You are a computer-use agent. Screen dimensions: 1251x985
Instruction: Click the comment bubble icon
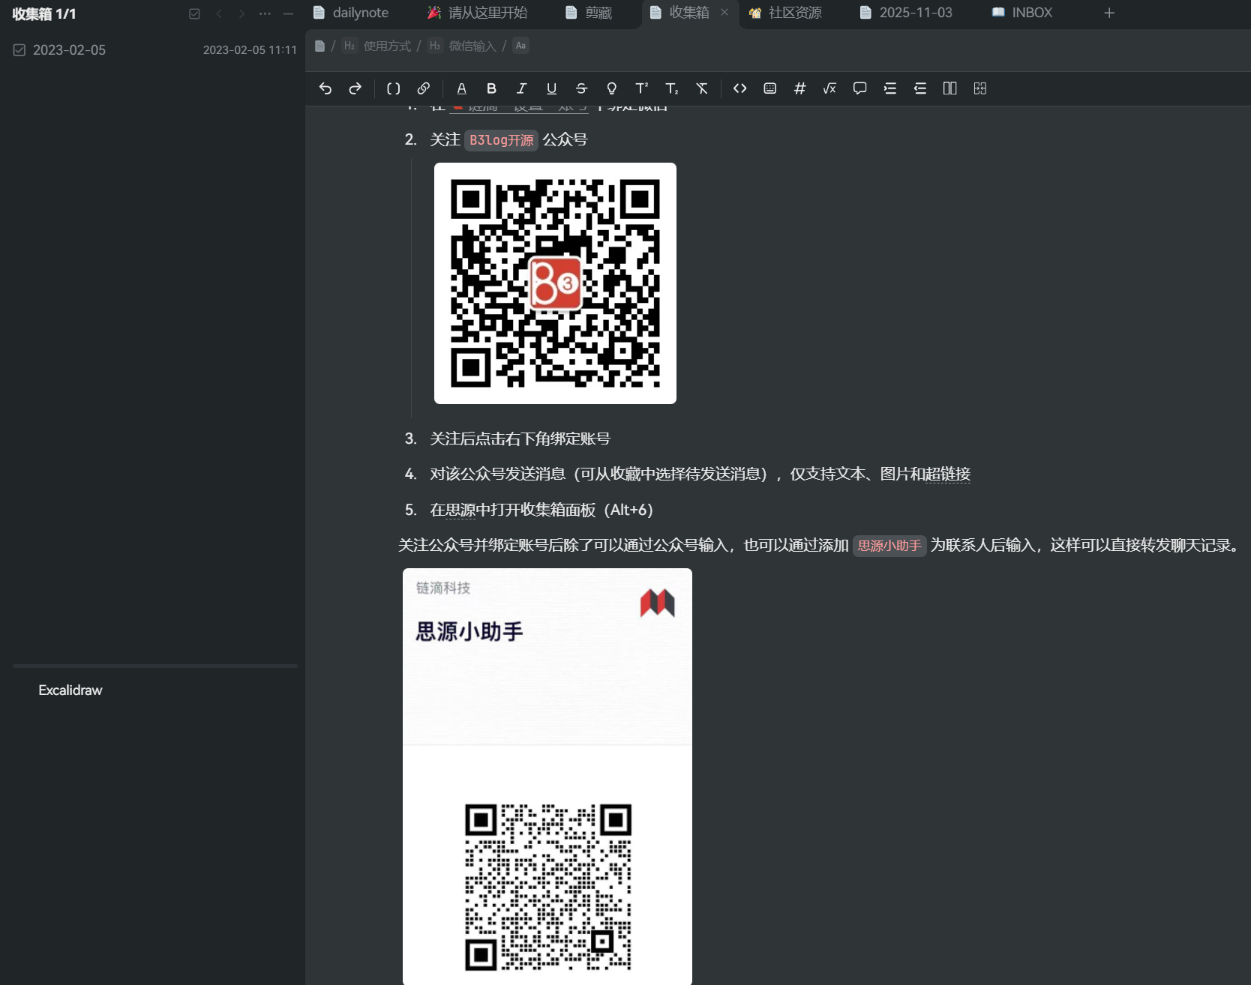859,88
